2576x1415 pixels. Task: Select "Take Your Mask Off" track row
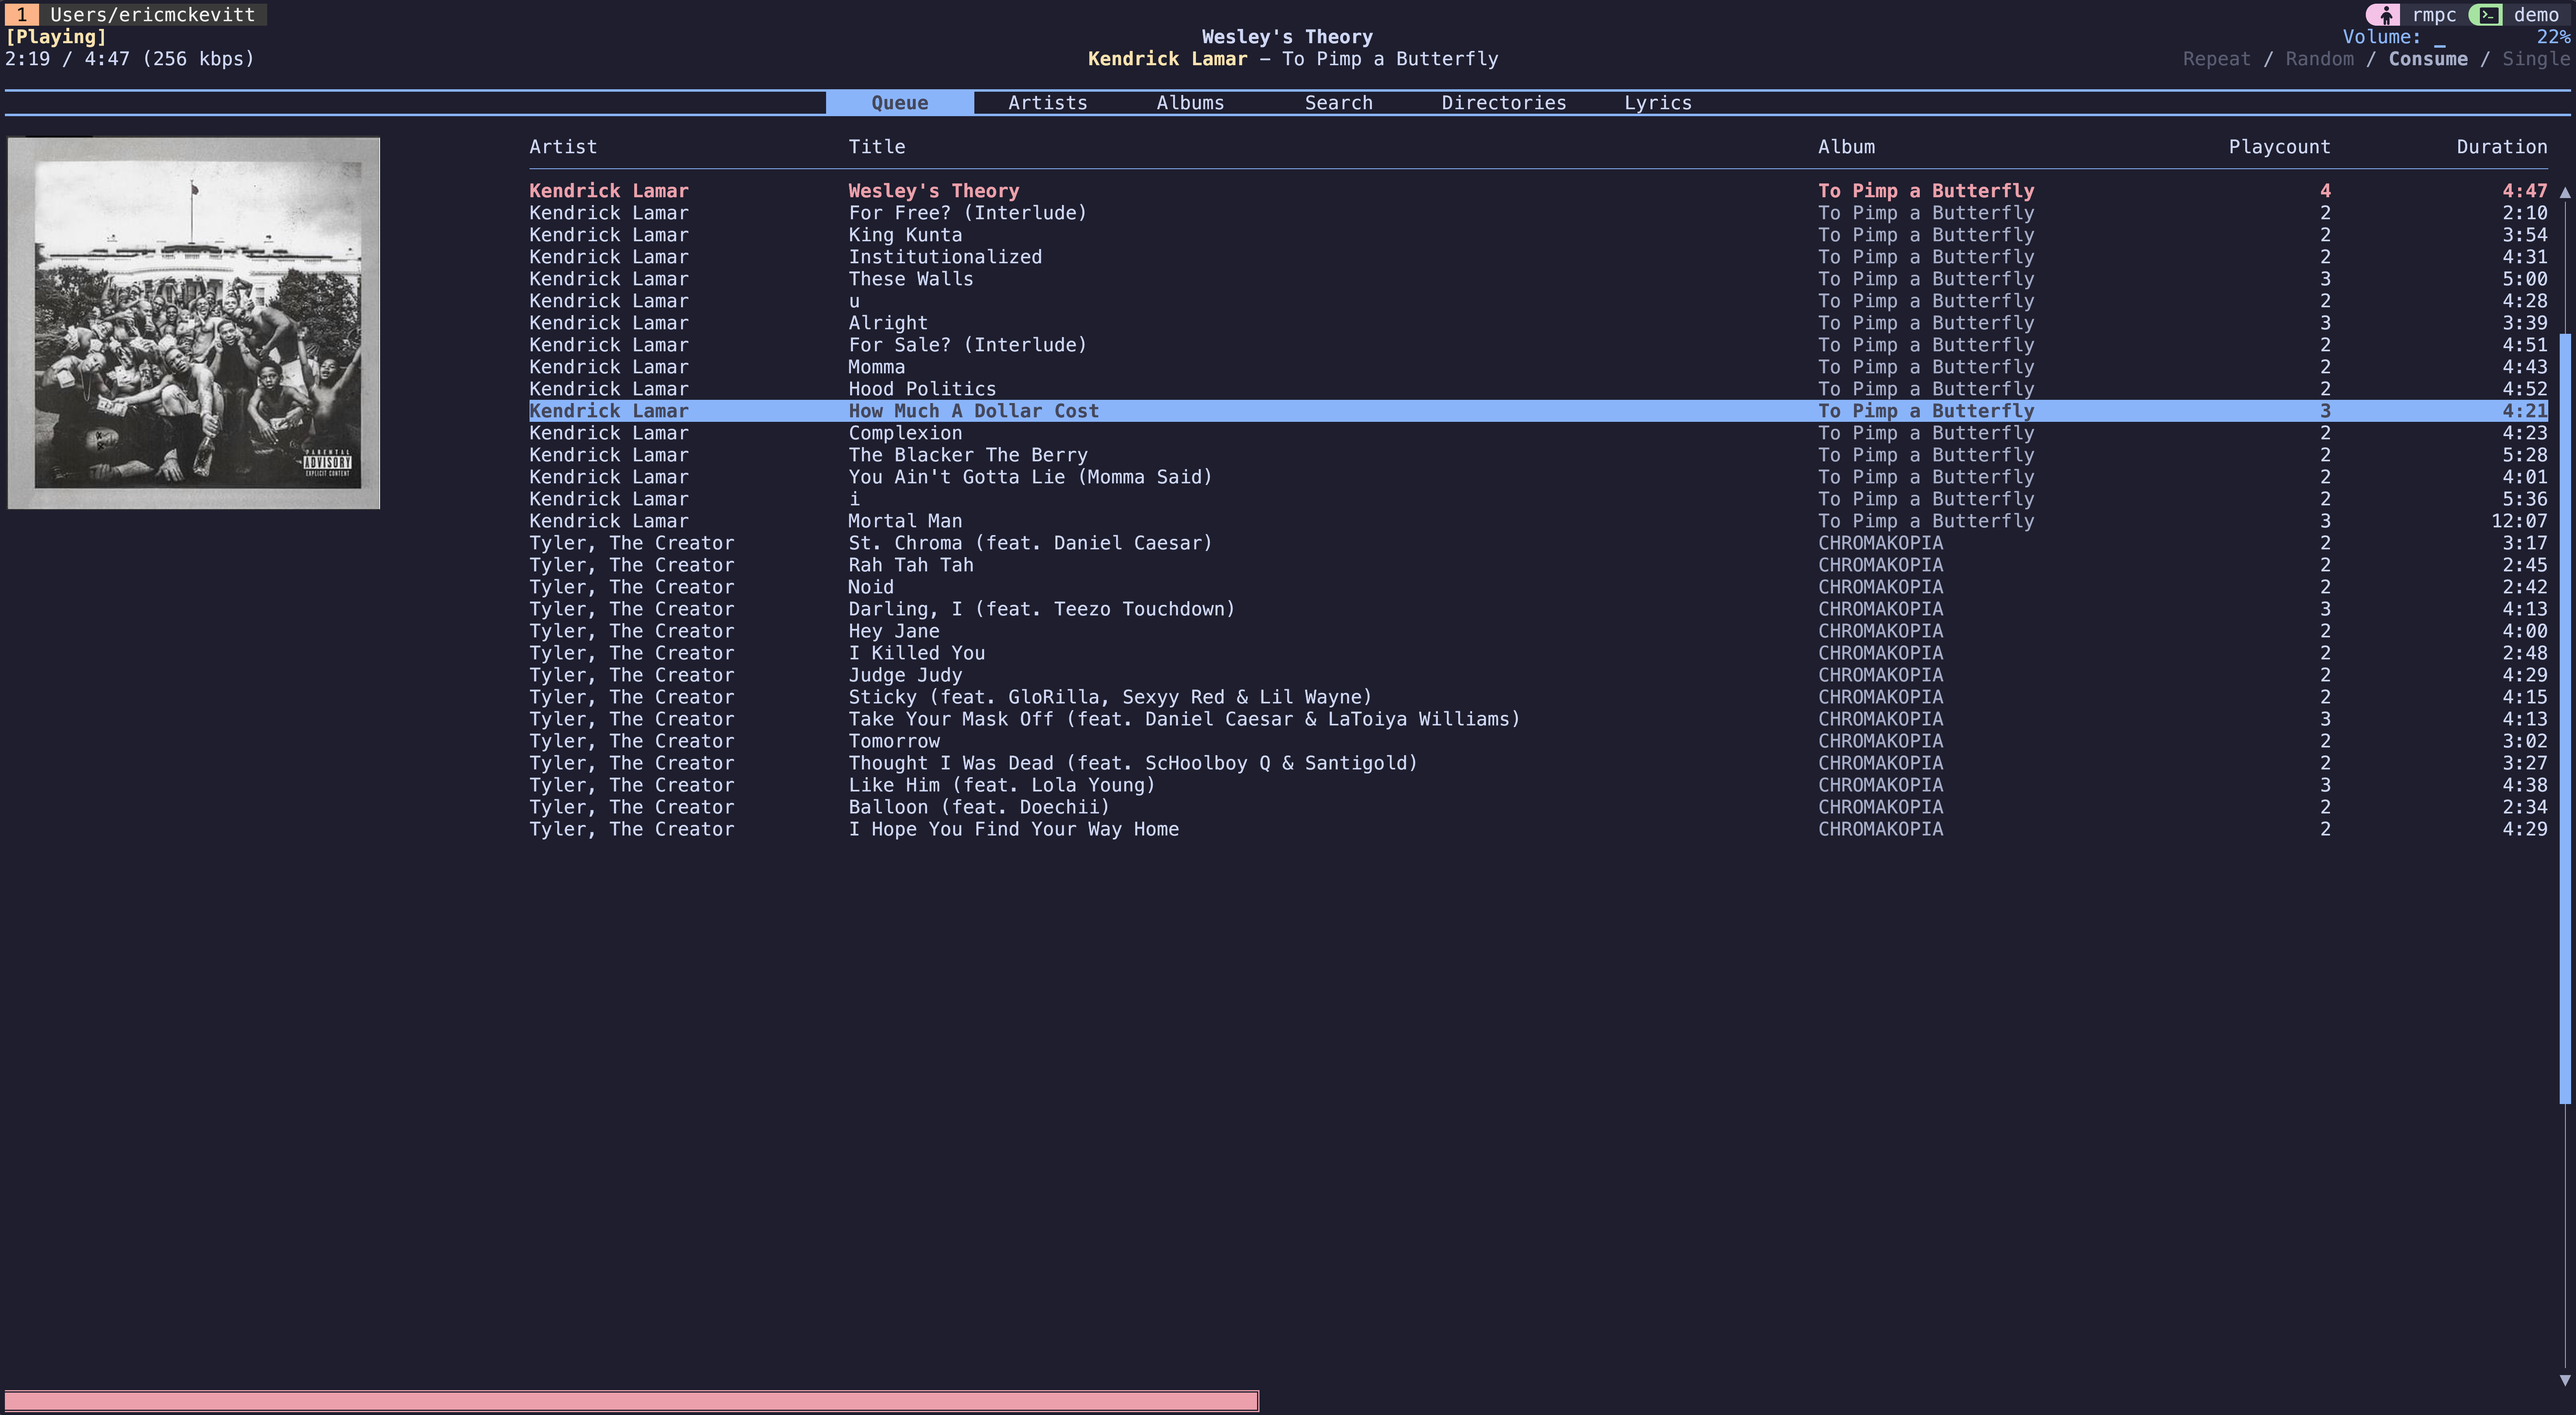pyautogui.click(x=1538, y=719)
